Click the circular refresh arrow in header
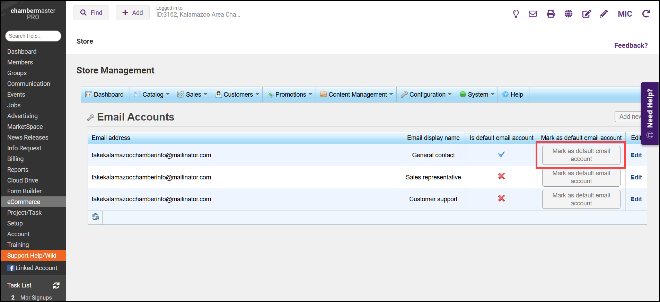660x302 pixels. click(x=646, y=14)
